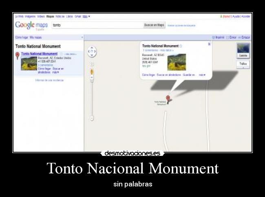Image resolution: width=265 pixels, height=197 pixels.
Task: Pan the map up with the north arrow
Action: pos(92,48)
